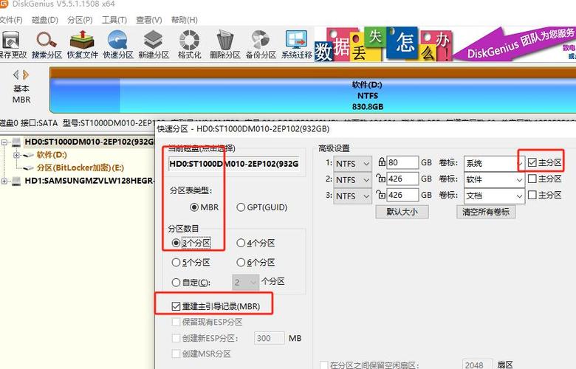
Task: Collapse the HD0 disk tree node
Action: (4, 142)
